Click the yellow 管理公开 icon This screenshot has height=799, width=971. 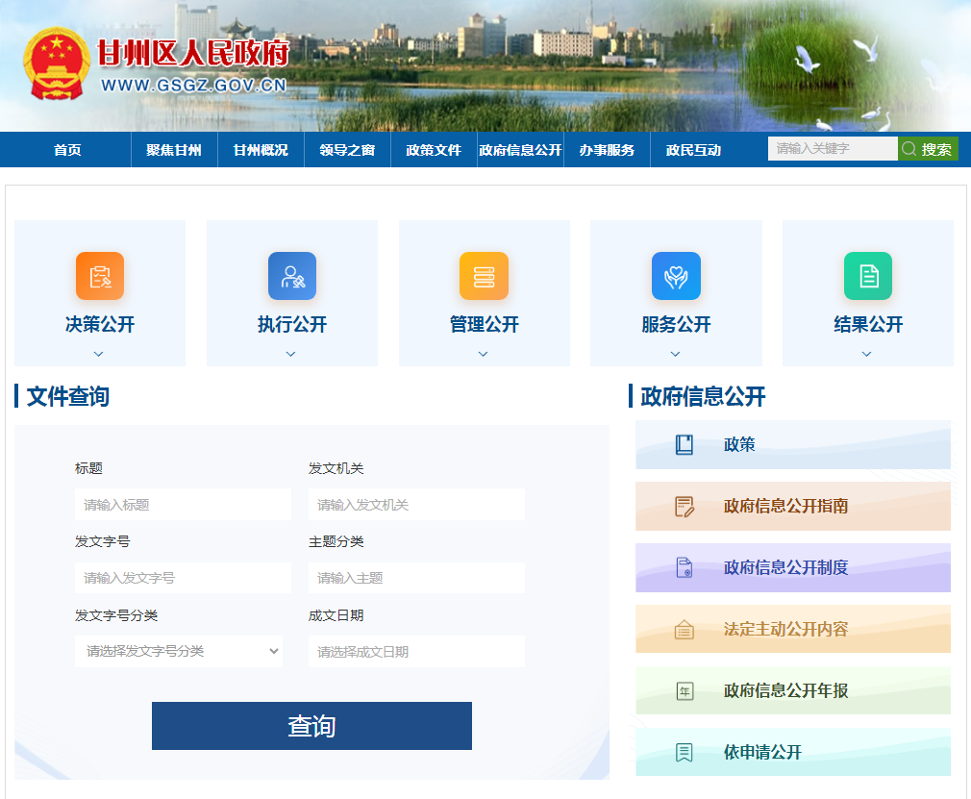pos(484,276)
